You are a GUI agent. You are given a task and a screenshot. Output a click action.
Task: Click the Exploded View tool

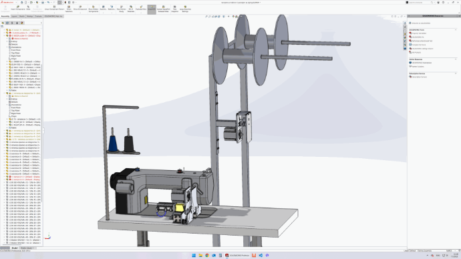(x=141, y=8)
